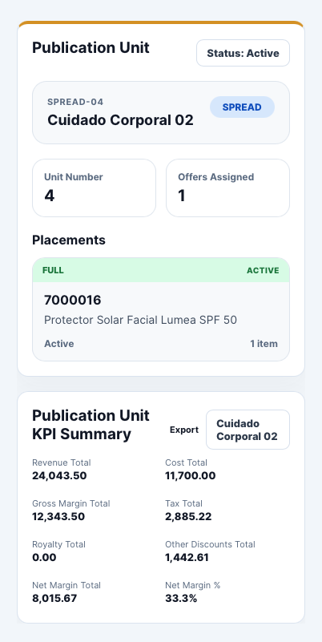The image size is (322, 642).
Task: Click the Net Margin Total label
Action: 66,586
